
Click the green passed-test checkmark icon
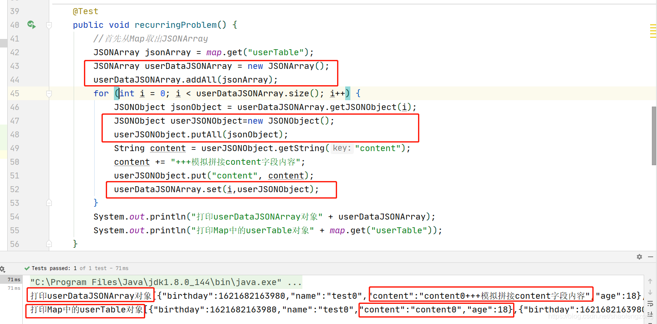(27, 268)
